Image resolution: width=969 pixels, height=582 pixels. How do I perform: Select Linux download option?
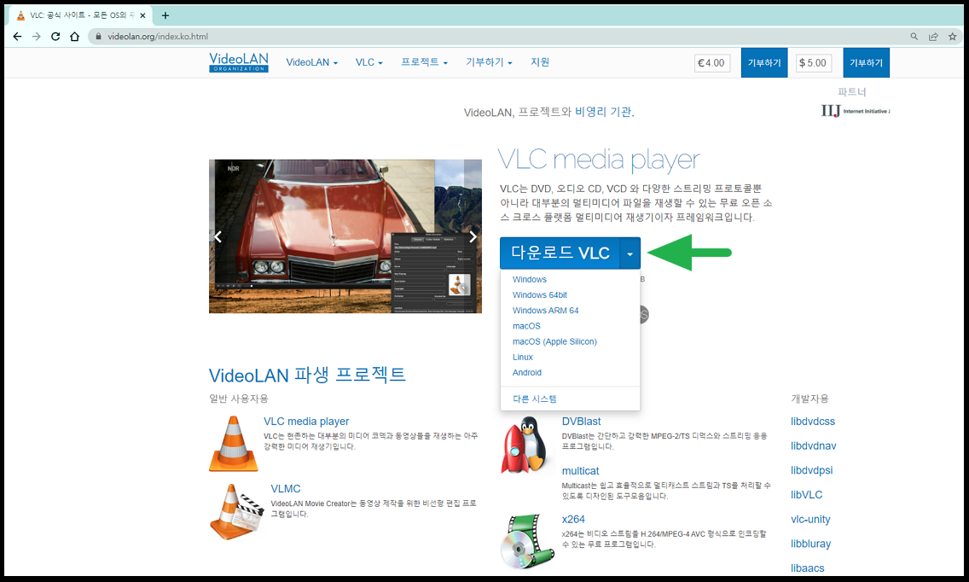[x=522, y=357]
